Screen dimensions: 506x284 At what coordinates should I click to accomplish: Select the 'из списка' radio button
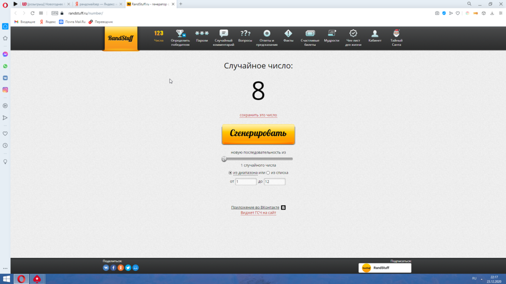coord(268,173)
